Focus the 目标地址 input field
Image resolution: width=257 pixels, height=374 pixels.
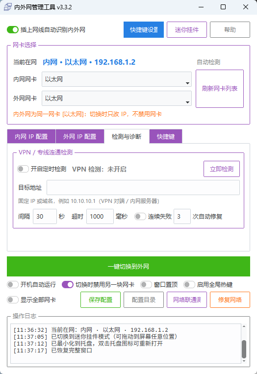pyautogui.click(x=143, y=188)
